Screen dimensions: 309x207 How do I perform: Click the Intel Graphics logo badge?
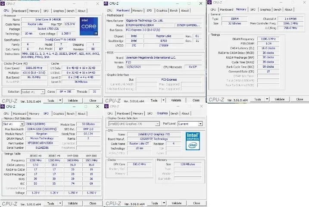click(x=193, y=141)
